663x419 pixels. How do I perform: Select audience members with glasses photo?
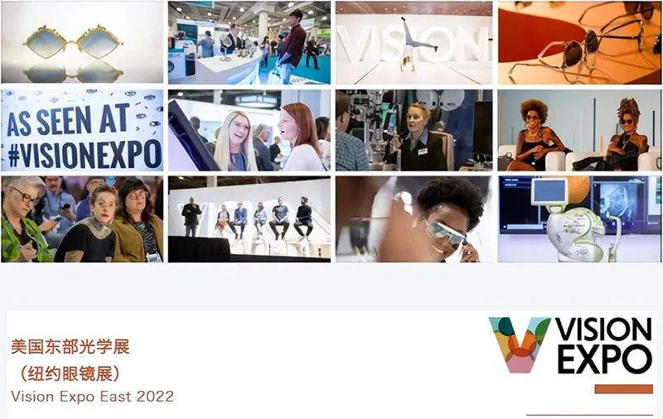point(82,219)
